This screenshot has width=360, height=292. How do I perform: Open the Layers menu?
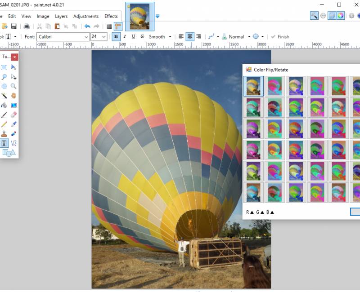pyautogui.click(x=61, y=16)
